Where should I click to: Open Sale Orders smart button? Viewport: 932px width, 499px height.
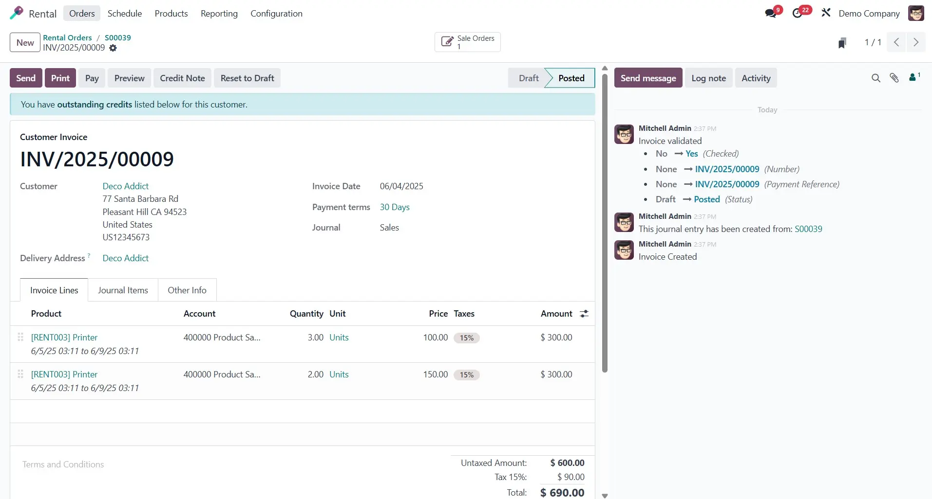468,42
